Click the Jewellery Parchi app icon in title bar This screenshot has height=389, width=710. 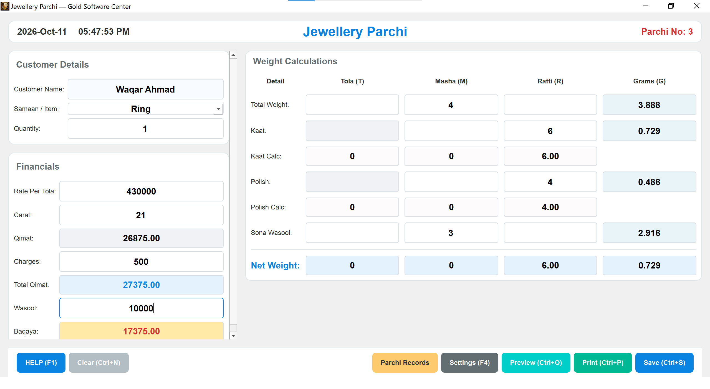pyautogui.click(x=5, y=6)
